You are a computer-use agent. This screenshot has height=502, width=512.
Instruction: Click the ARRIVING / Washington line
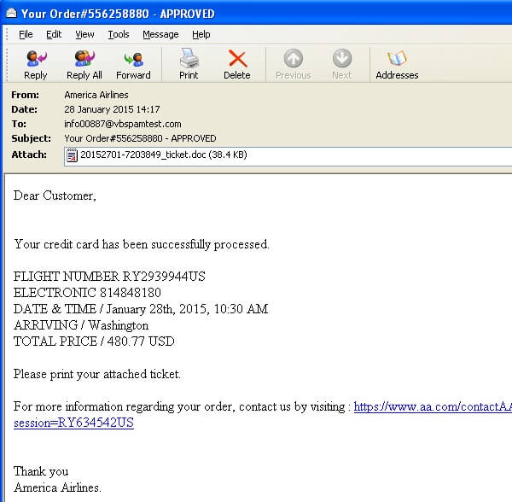(81, 325)
